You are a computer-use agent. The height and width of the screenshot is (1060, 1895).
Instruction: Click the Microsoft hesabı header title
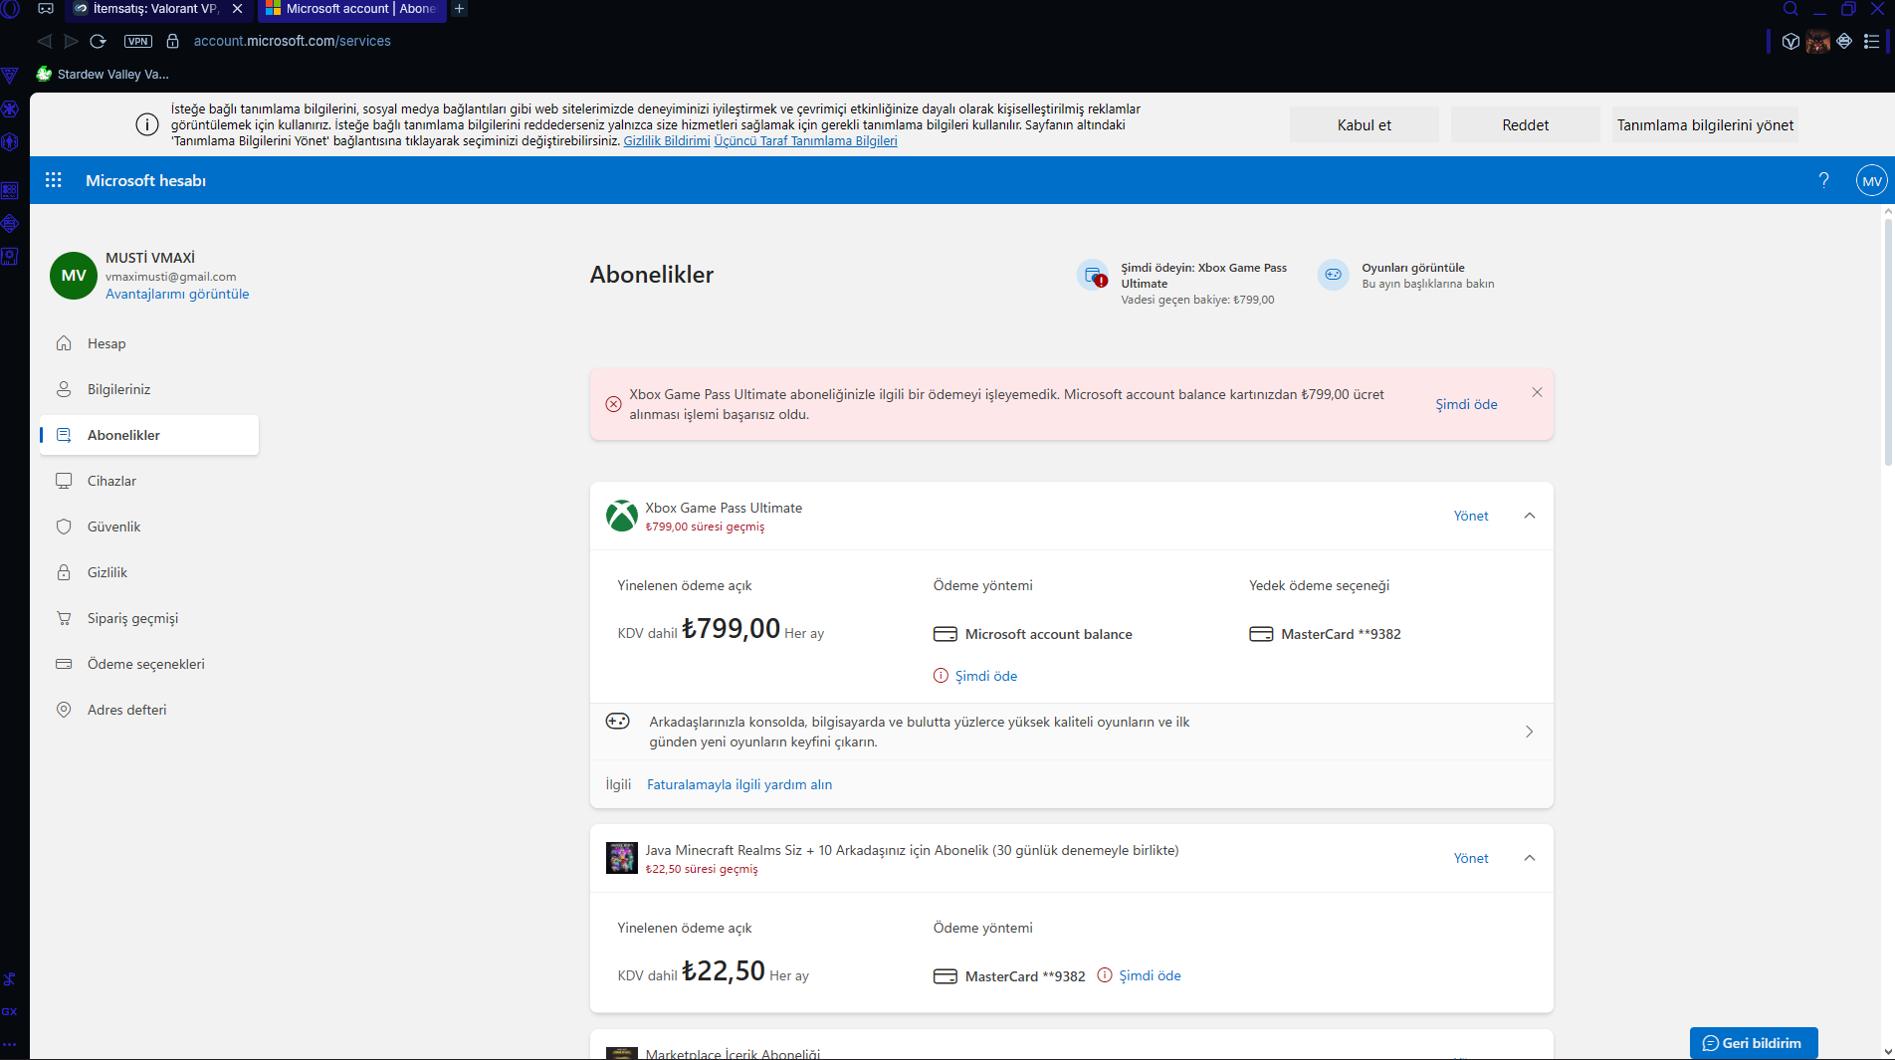[145, 180]
